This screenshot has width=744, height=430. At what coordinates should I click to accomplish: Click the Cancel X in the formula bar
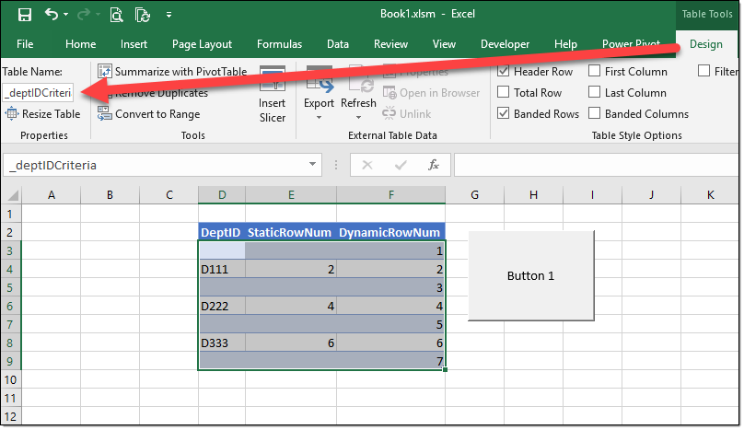pyautogui.click(x=366, y=165)
